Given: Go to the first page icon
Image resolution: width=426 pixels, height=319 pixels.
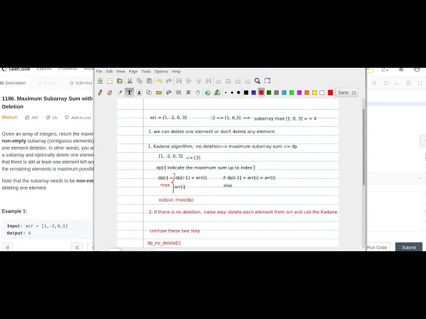Looking at the screenshot, I should tap(179, 81).
